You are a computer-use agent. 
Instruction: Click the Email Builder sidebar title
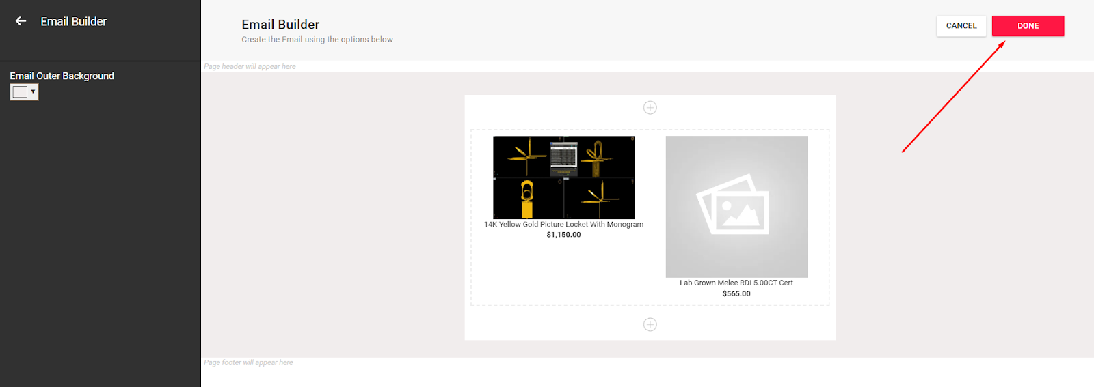[x=74, y=21]
